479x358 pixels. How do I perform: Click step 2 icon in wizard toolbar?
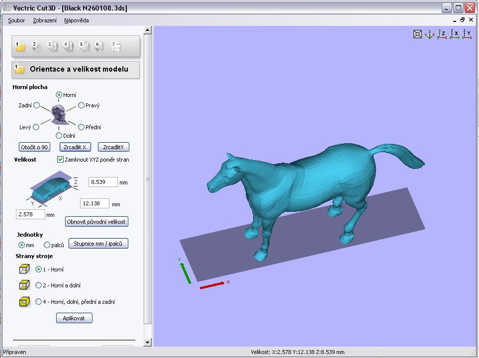(37, 47)
